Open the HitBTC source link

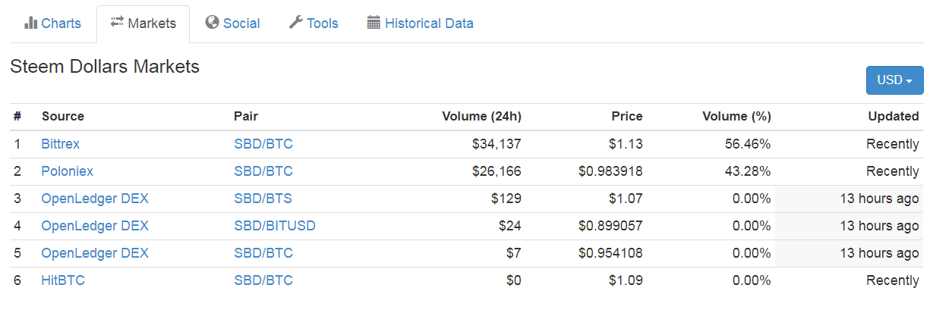[x=63, y=280]
